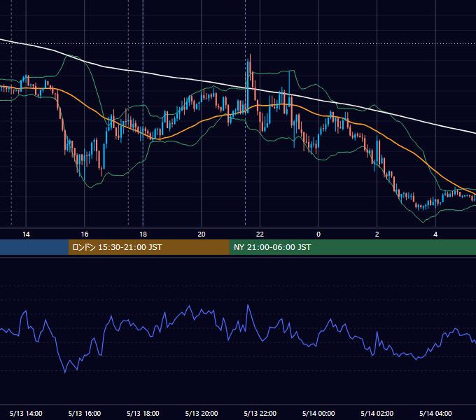Click the 14 hour axis label
The image size is (476, 420).
coord(26,234)
